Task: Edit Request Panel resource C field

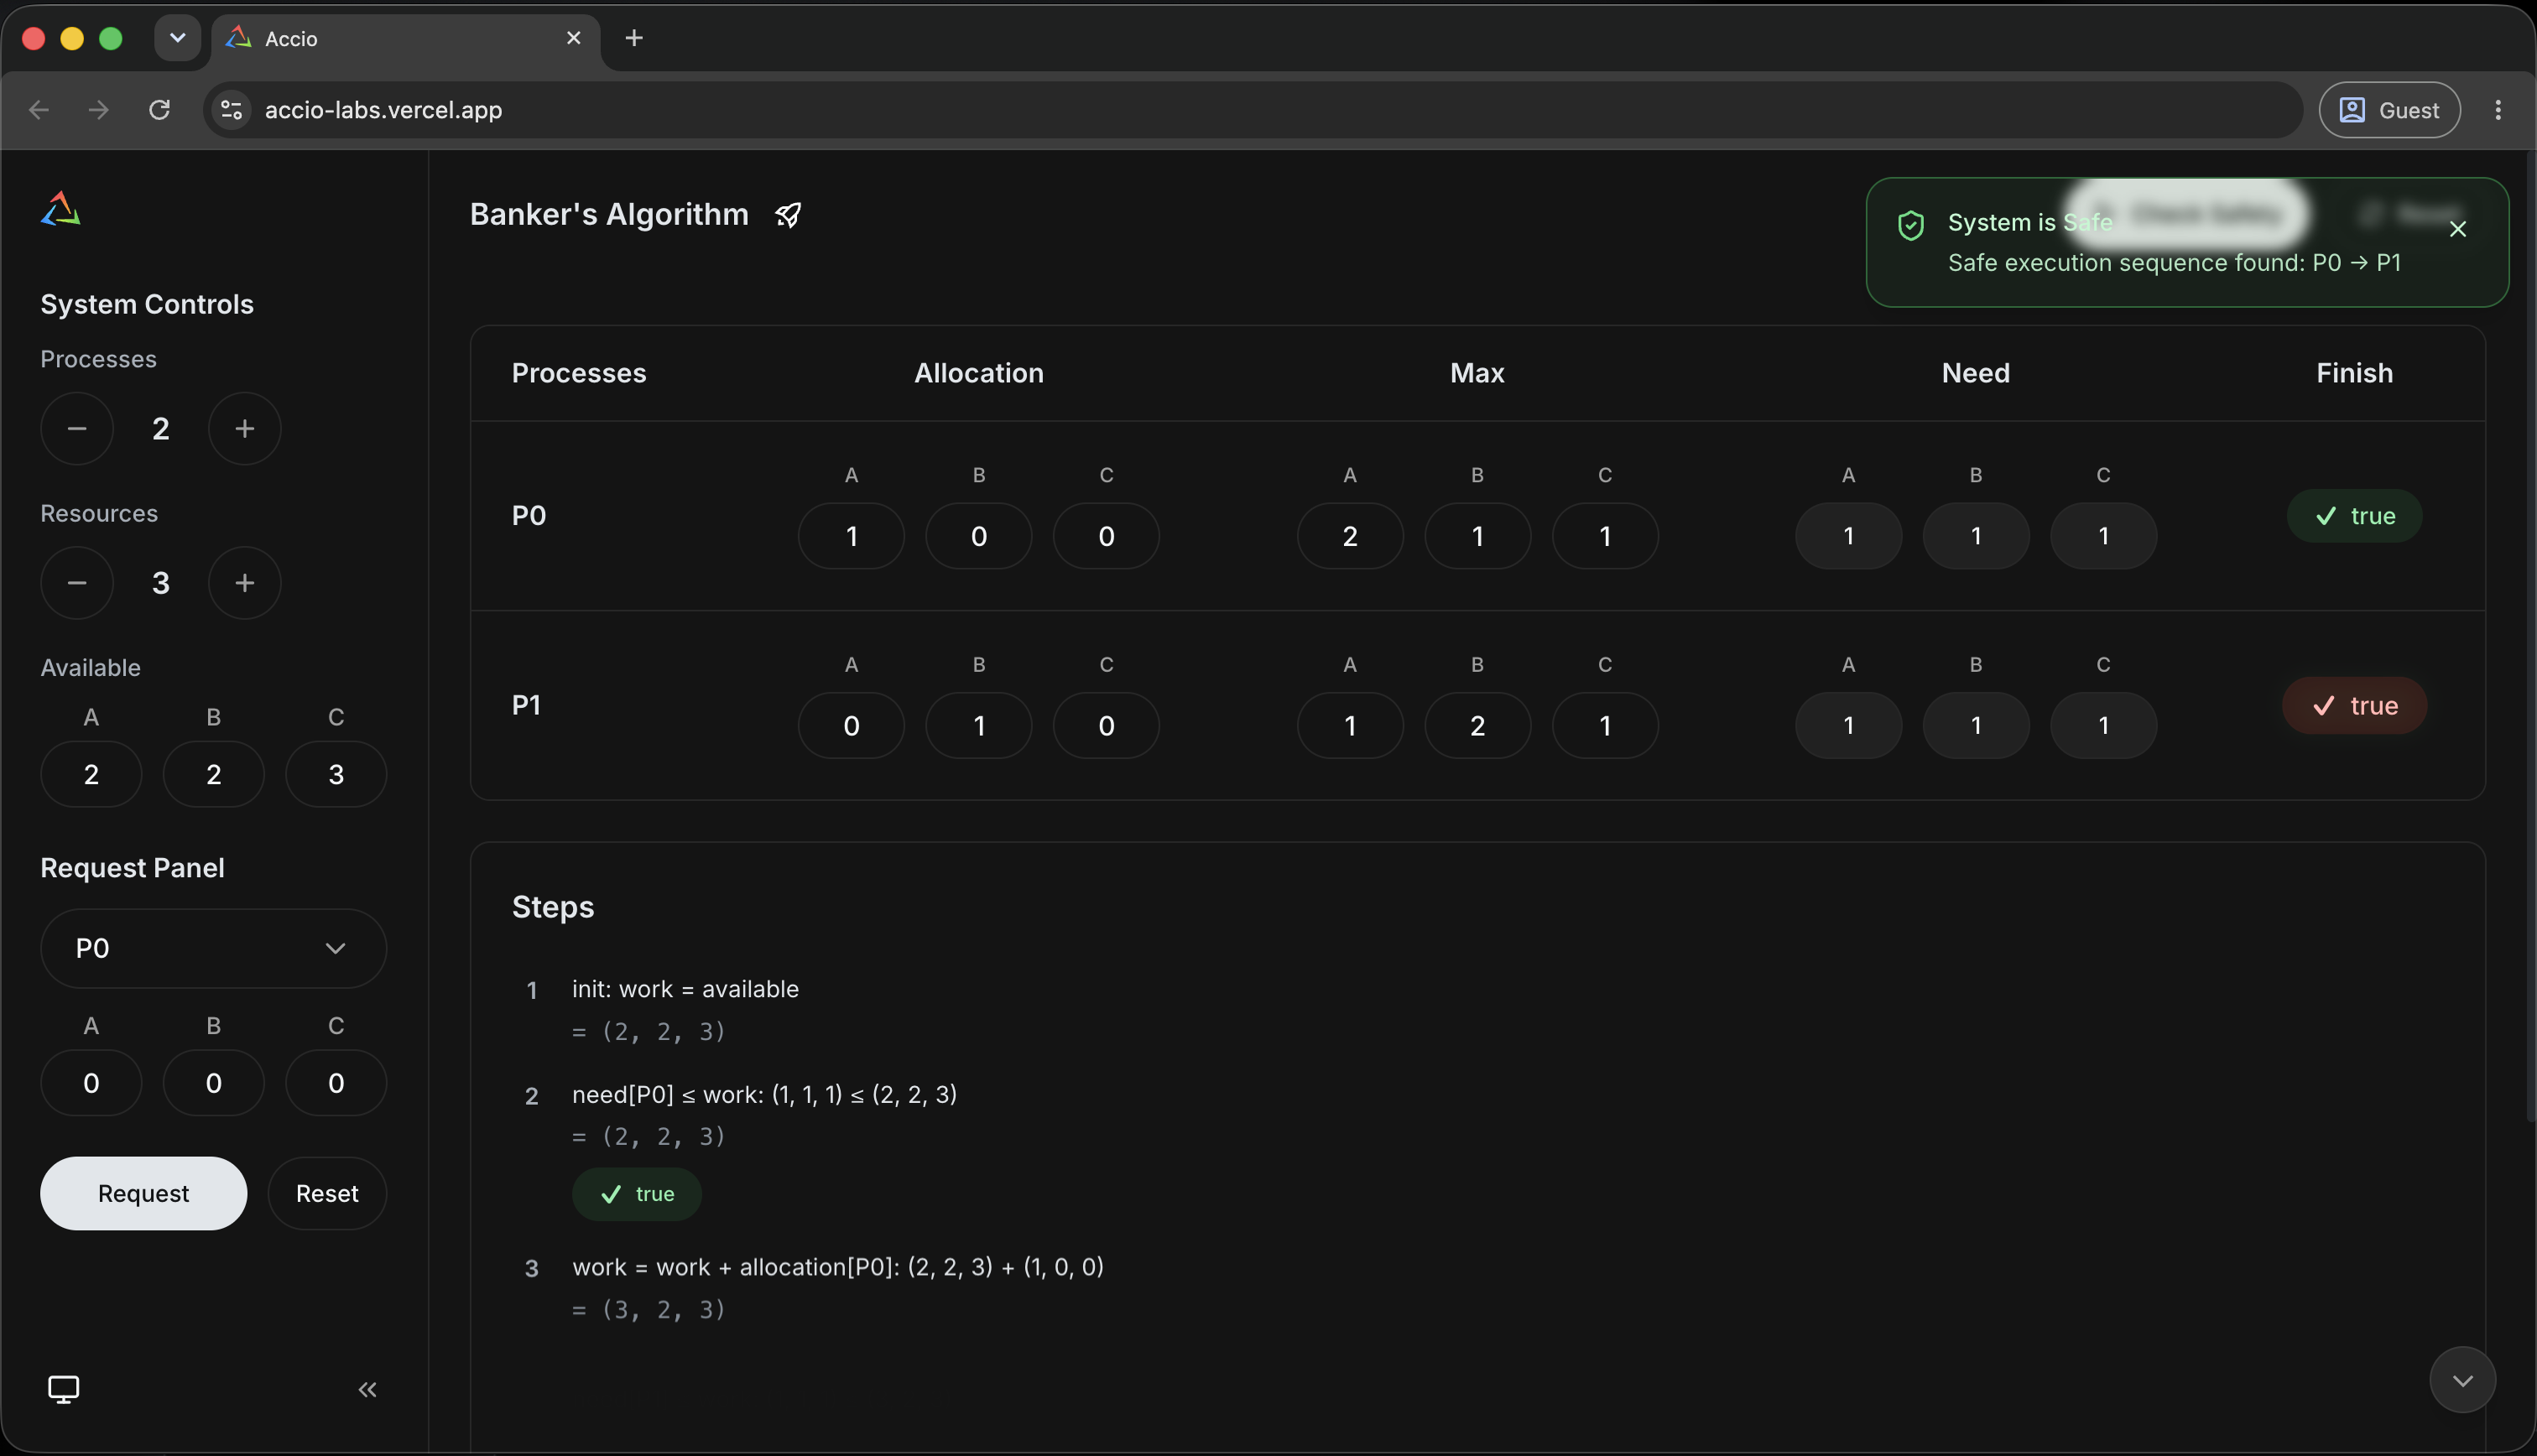Action: pyautogui.click(x=336, y=1082)
